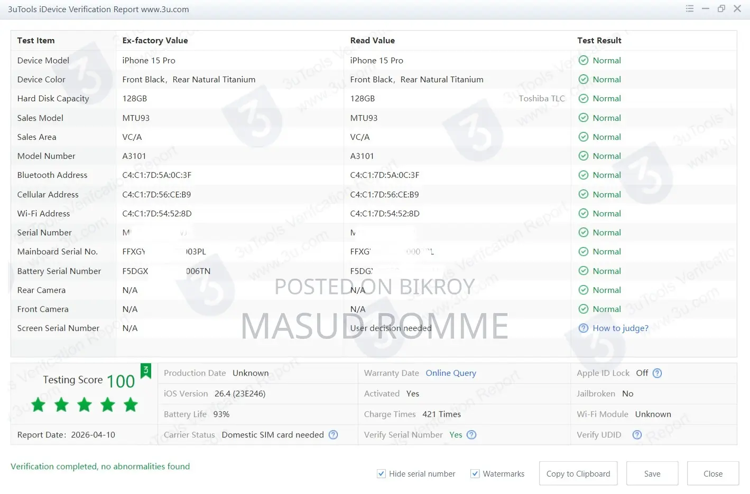This screenshot has width=750, height=494.
Task: Click the Verify UDID help icon
Action: [637, 435]
